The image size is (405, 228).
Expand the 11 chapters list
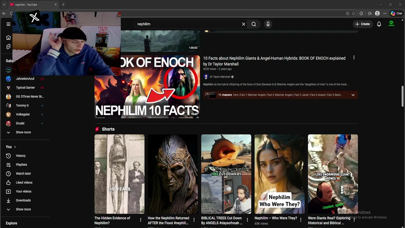coord(353,95)
